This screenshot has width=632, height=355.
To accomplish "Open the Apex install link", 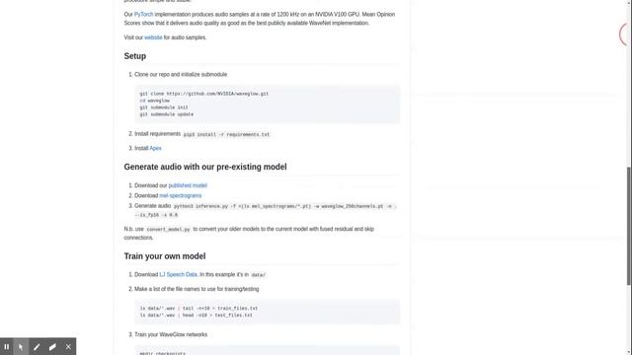I will pos(155,148).
